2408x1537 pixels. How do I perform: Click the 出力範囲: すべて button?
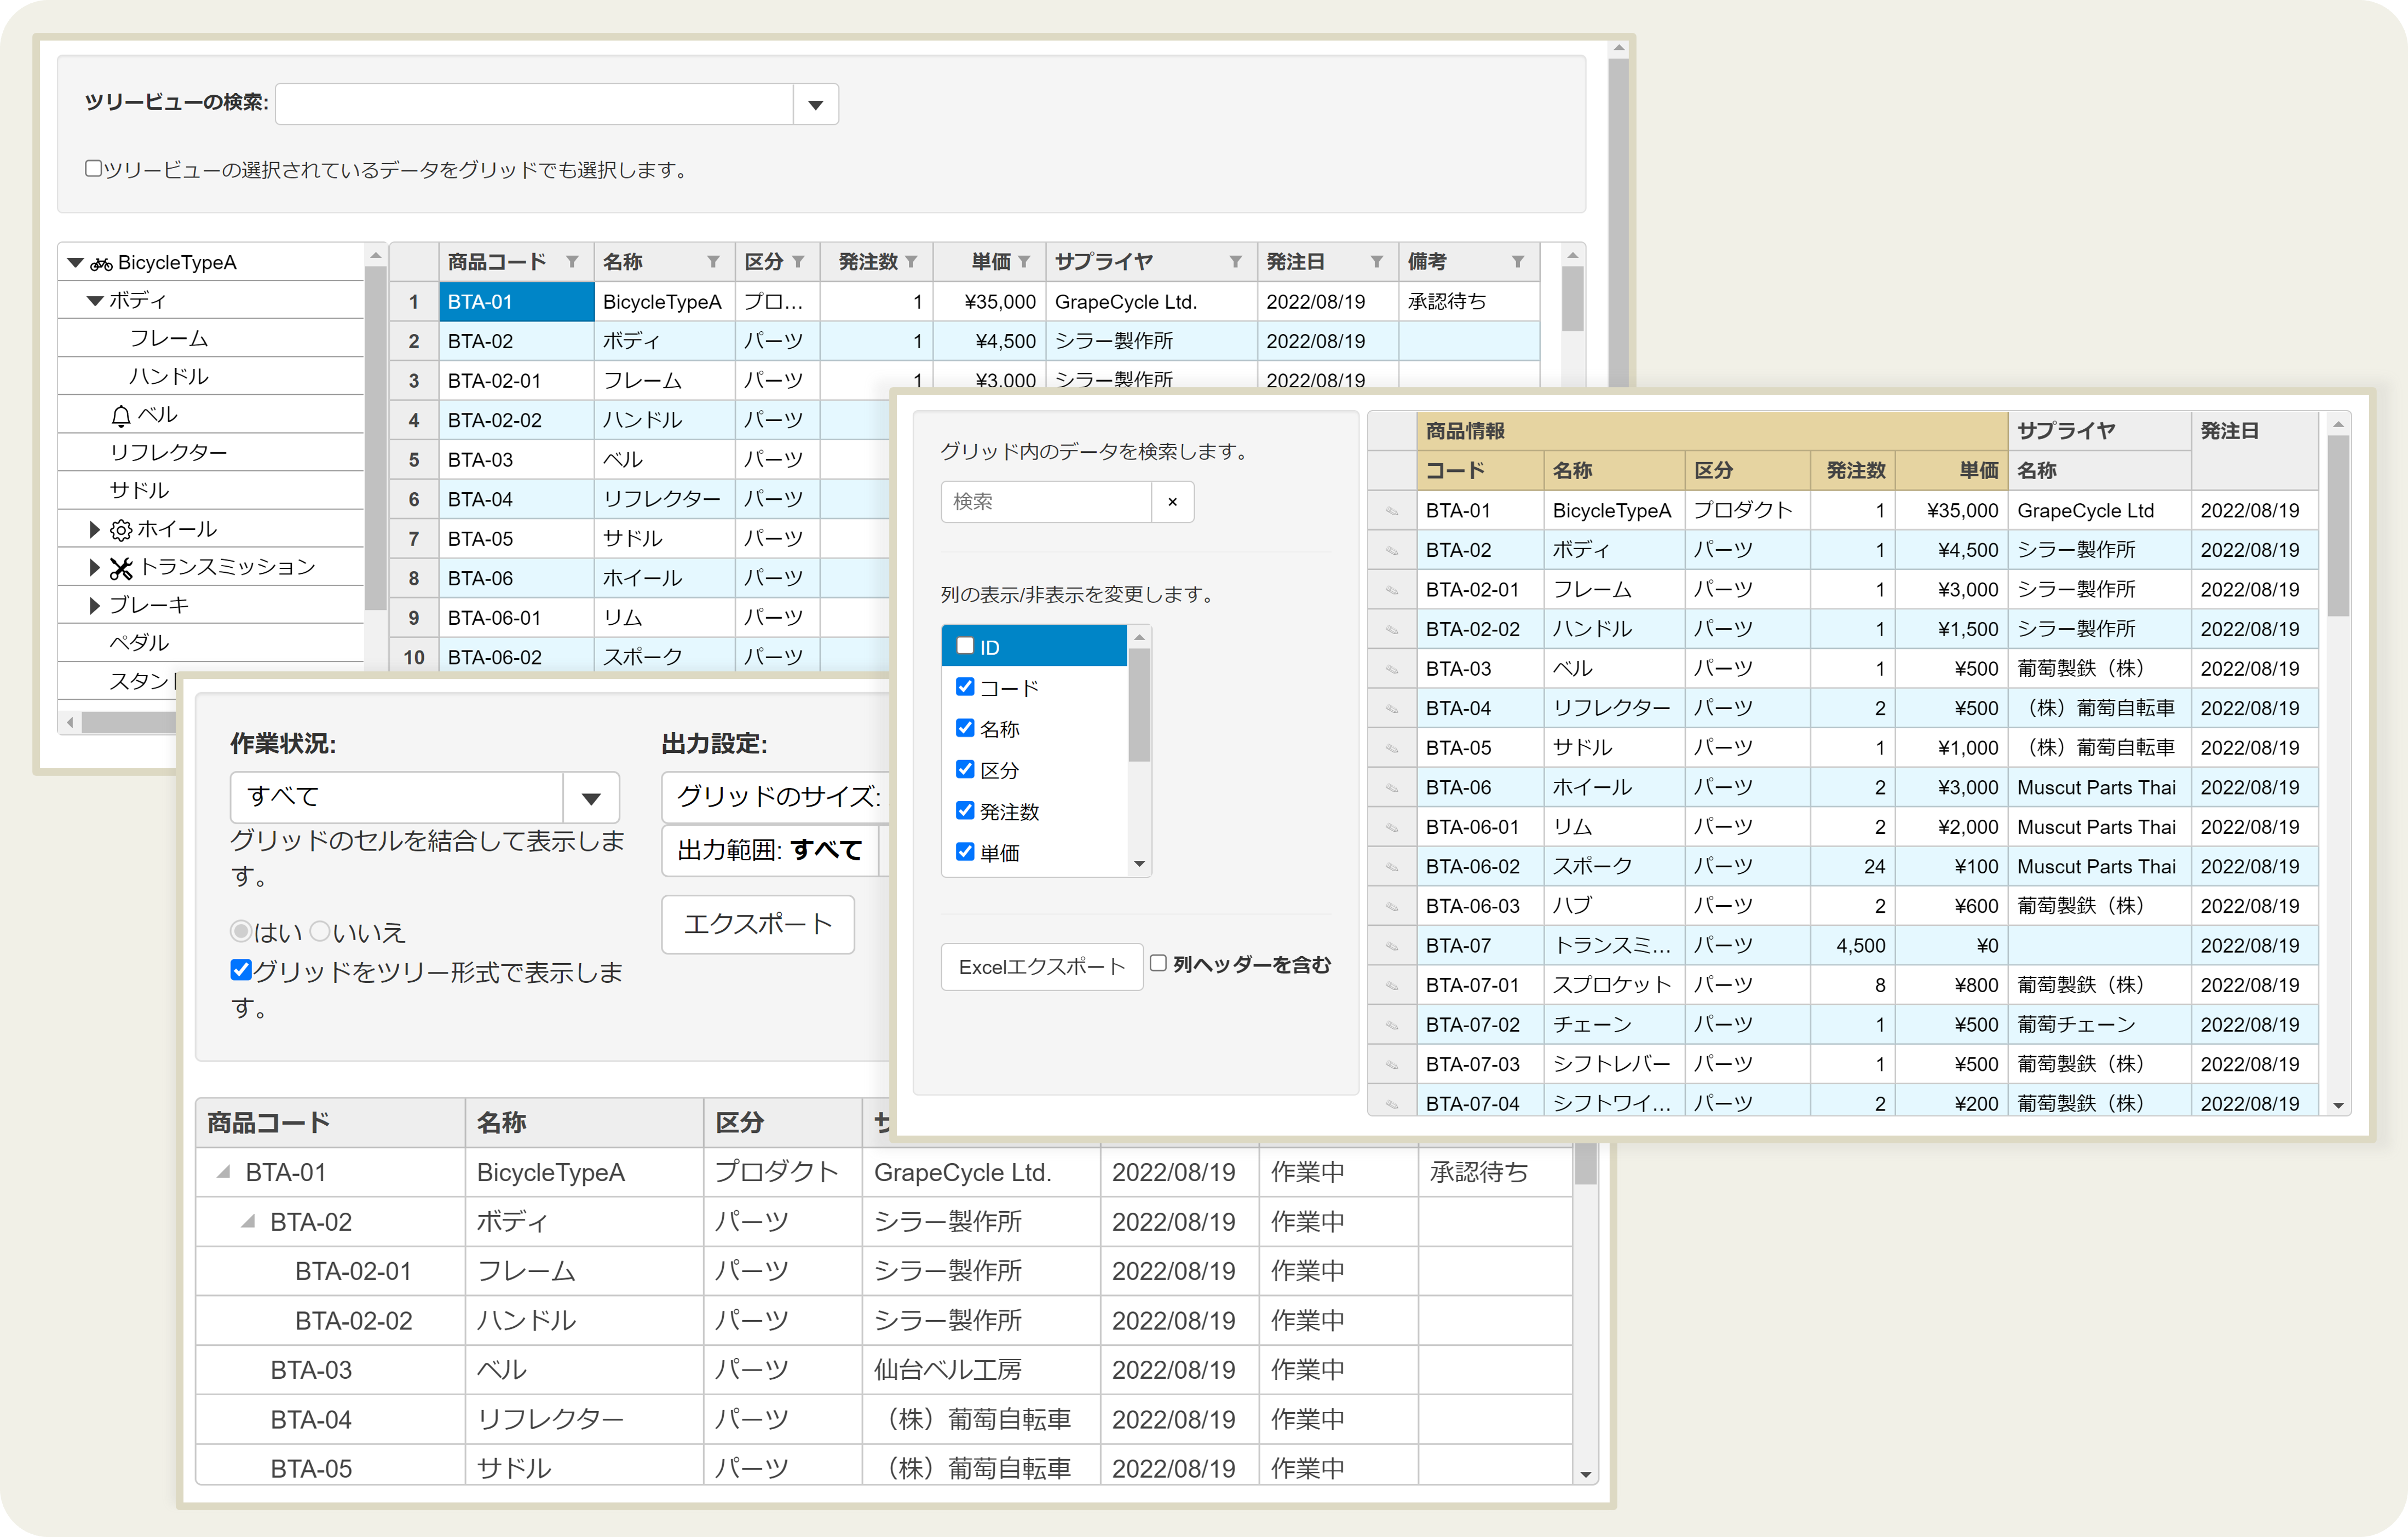(769, 851)
